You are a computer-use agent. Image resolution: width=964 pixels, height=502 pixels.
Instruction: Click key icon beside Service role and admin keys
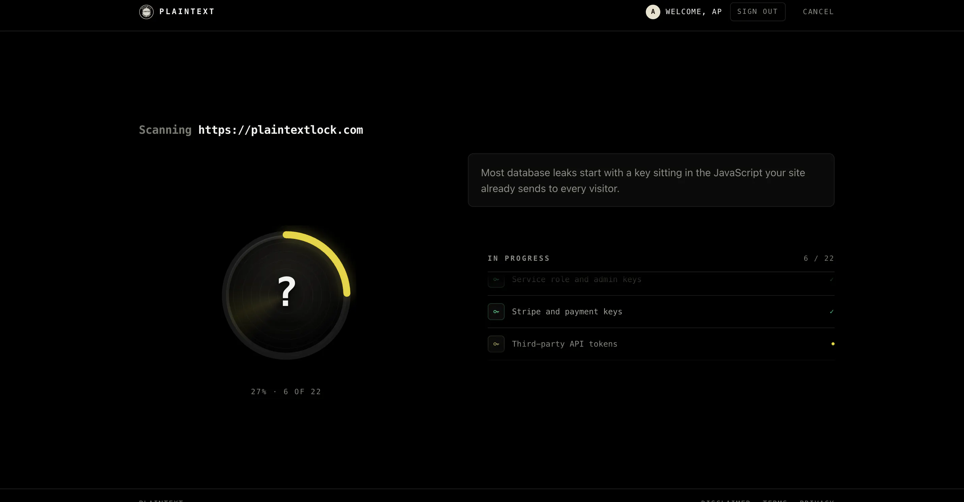click(496, 280)
